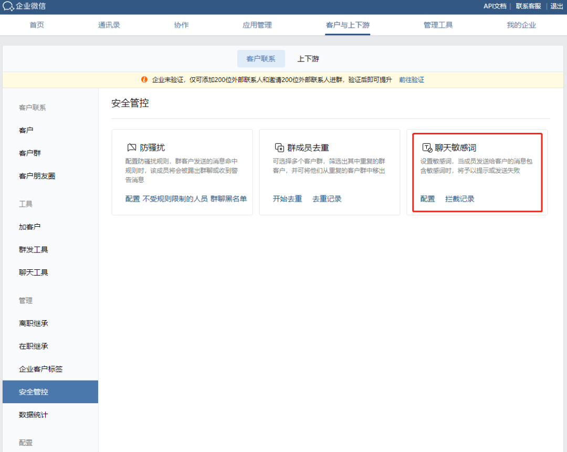This screenshot has height=452, width=567.
Task: Open 拦截记录 under 聊天敏感词
Action: (459, 198)
